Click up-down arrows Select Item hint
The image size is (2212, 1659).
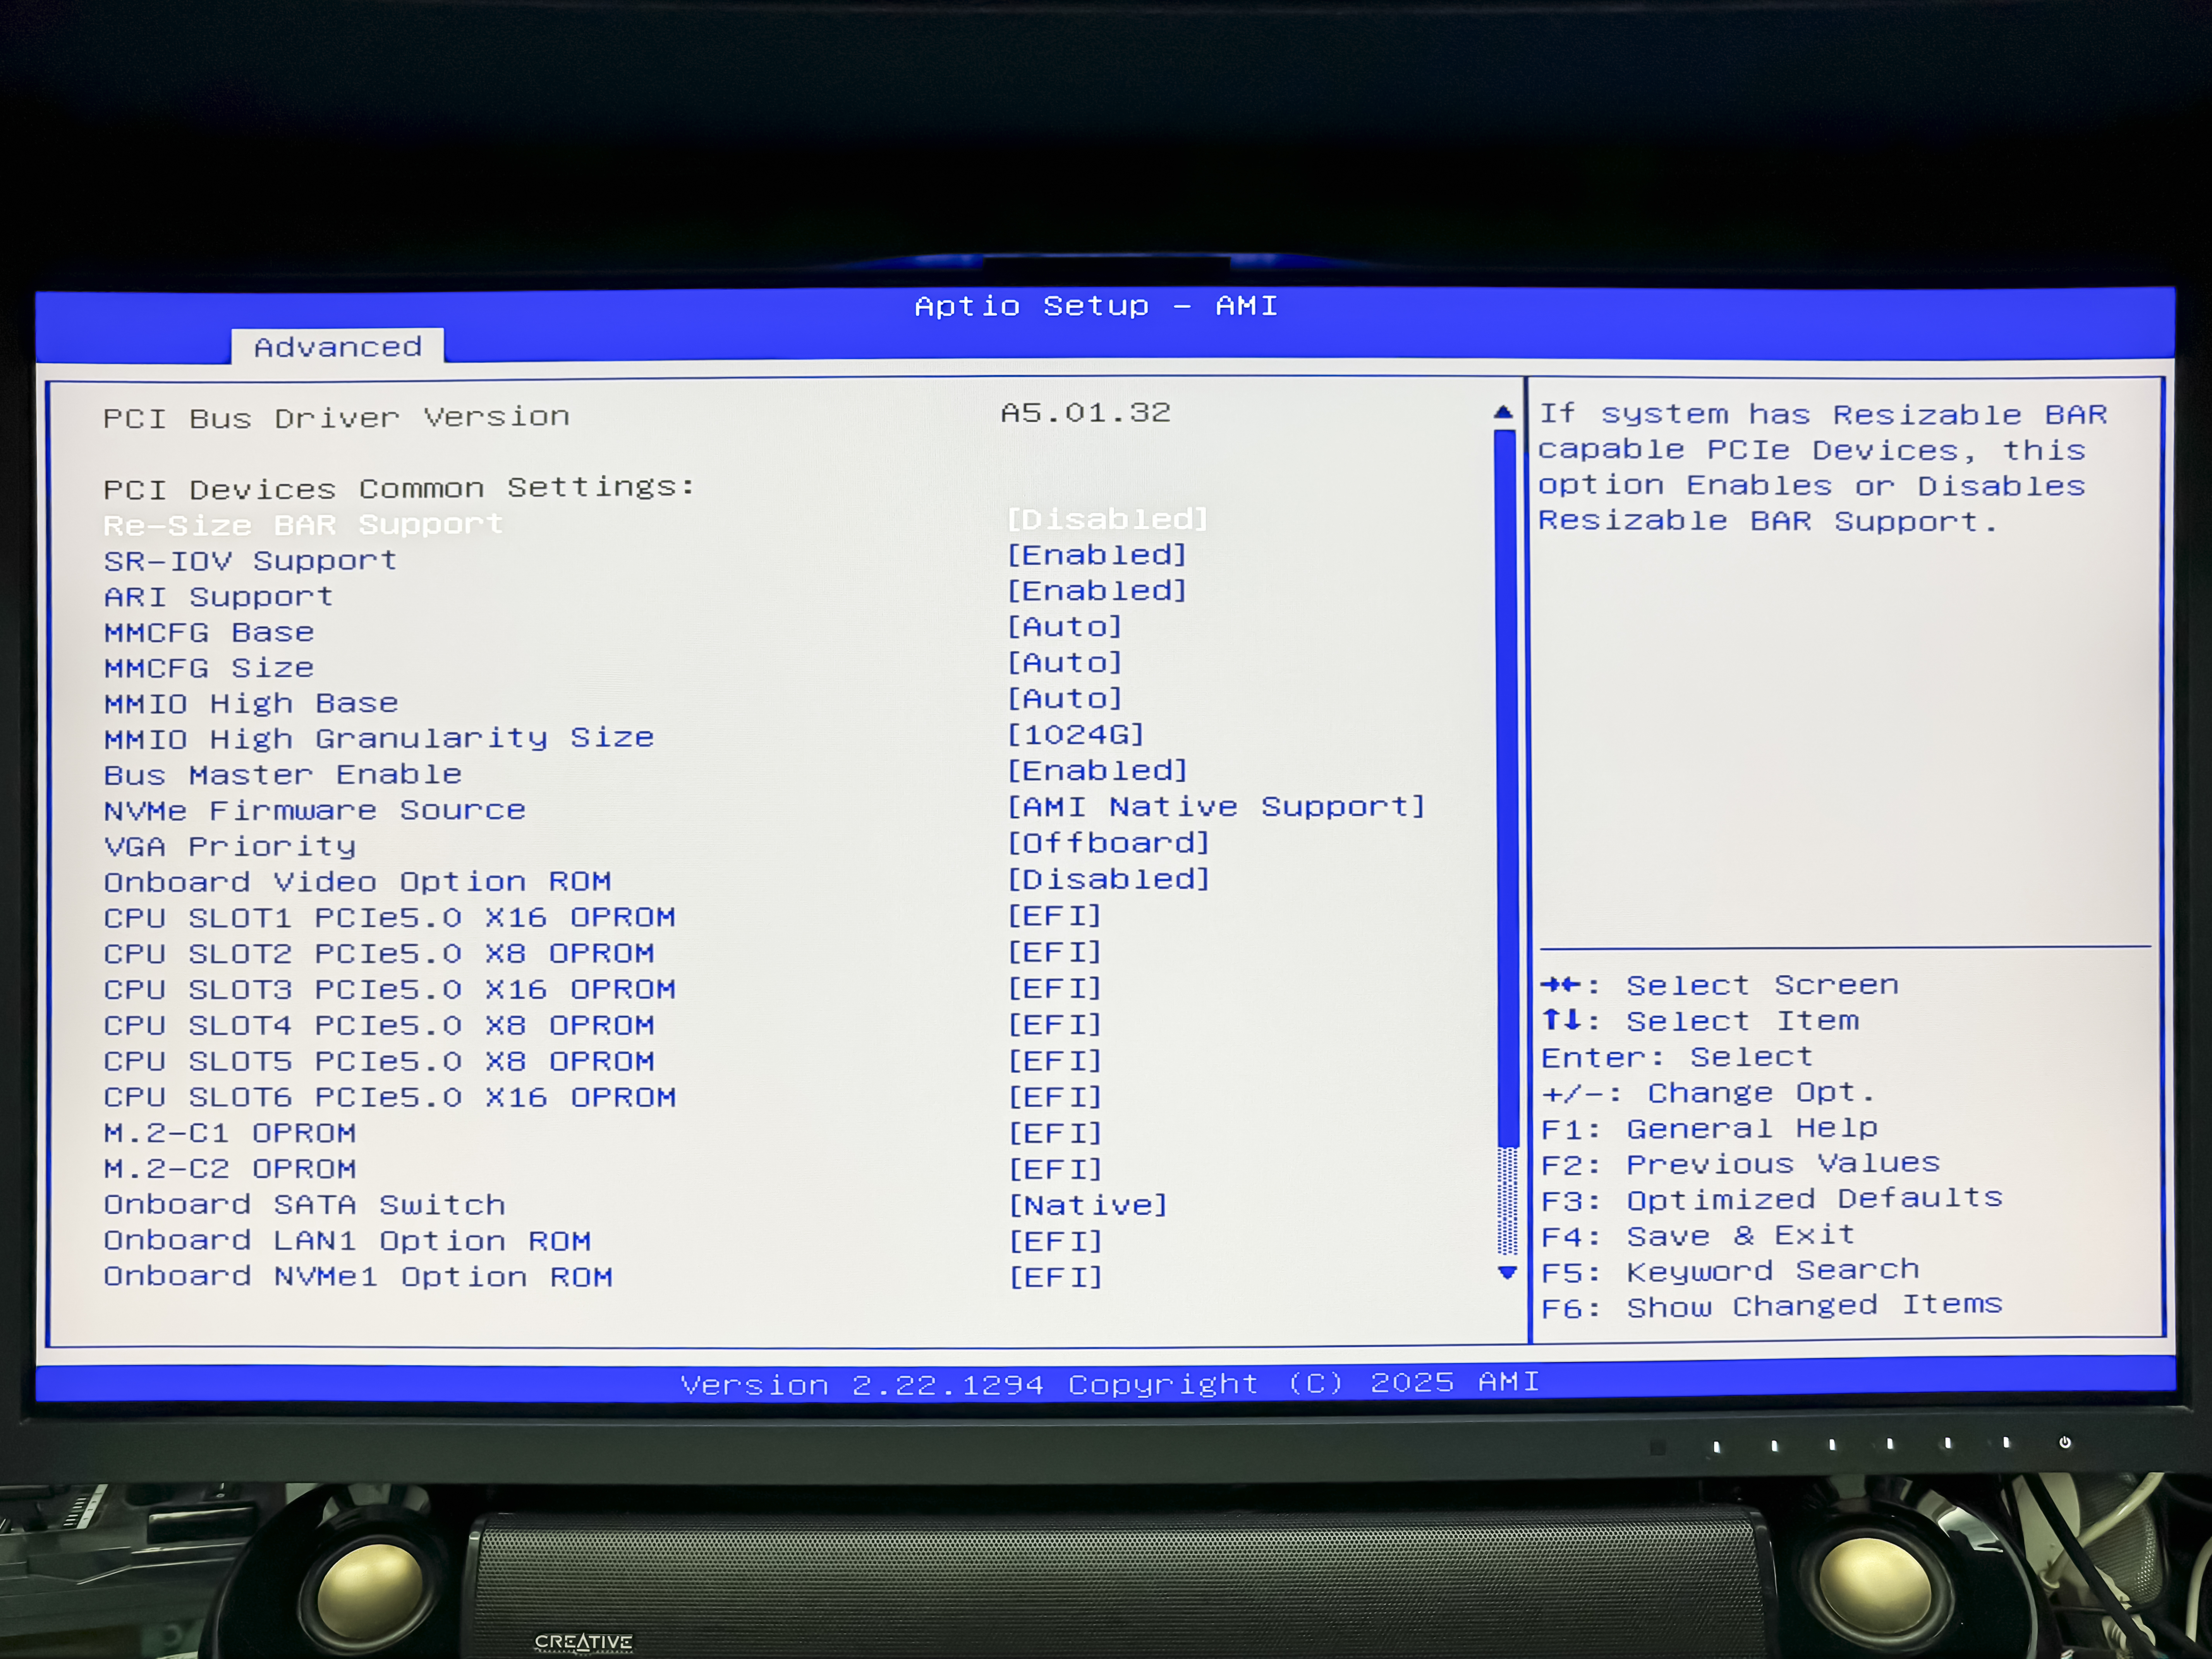tap(1700, 1021)
